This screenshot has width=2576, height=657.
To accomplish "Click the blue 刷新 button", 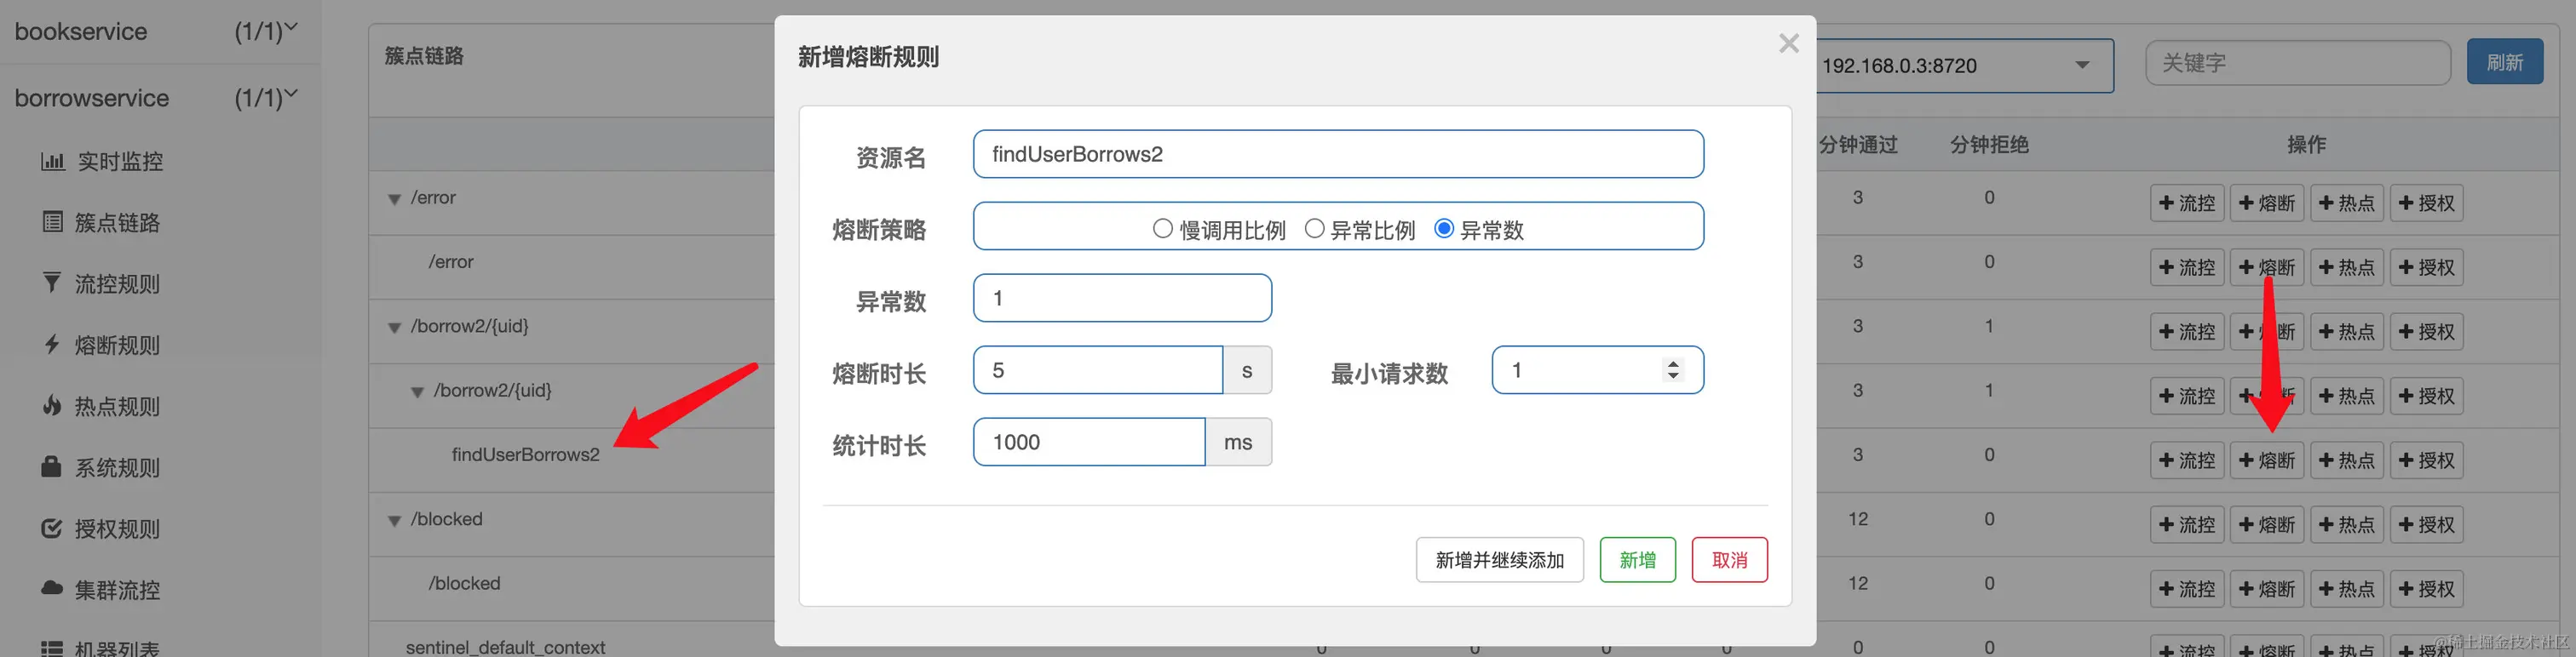I will tap(2504, 62).
